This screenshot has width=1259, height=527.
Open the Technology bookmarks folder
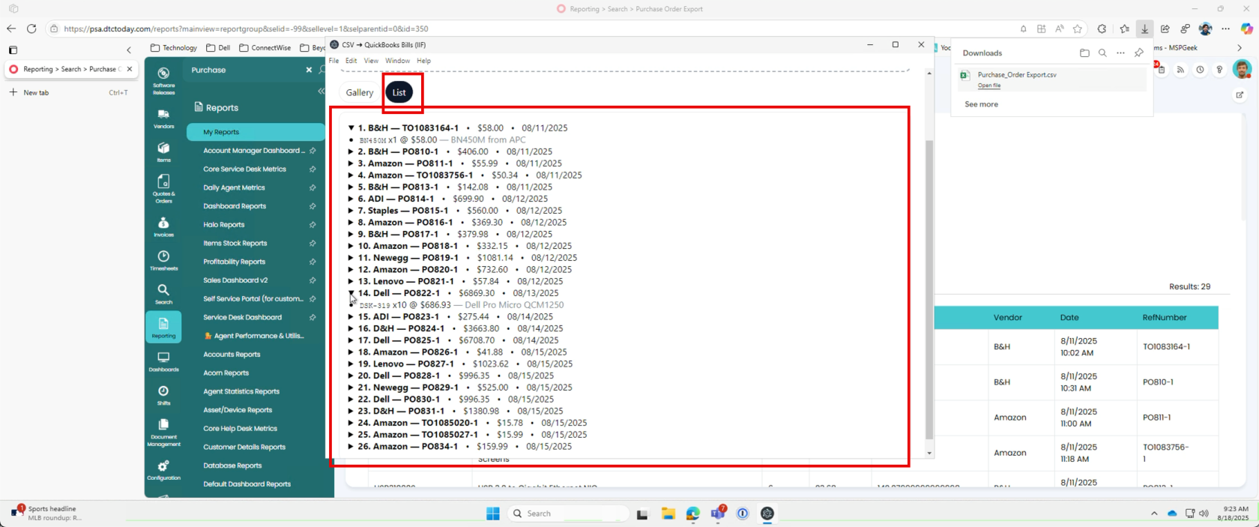tap(173, 48)
